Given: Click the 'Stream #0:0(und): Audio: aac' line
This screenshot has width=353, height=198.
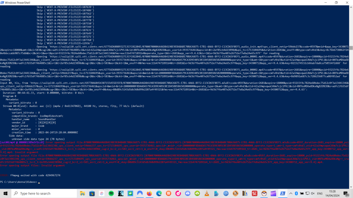Looking at the screenshot, I should coord(73,106).
